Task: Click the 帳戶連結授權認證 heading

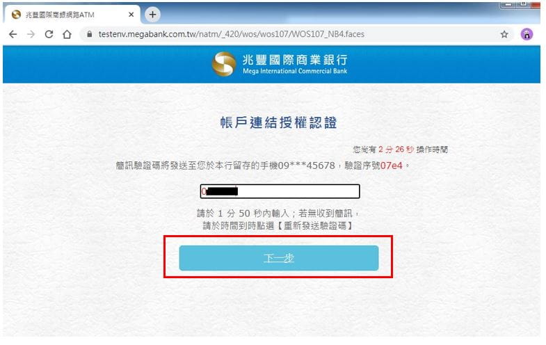Action: click(279, 122)
